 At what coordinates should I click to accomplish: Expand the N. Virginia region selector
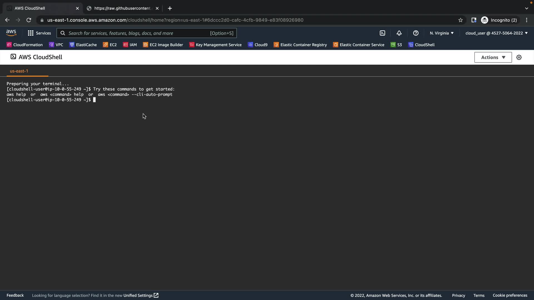point(442,33)
